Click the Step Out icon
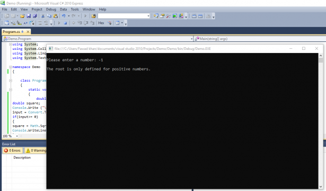 [92, 23]
